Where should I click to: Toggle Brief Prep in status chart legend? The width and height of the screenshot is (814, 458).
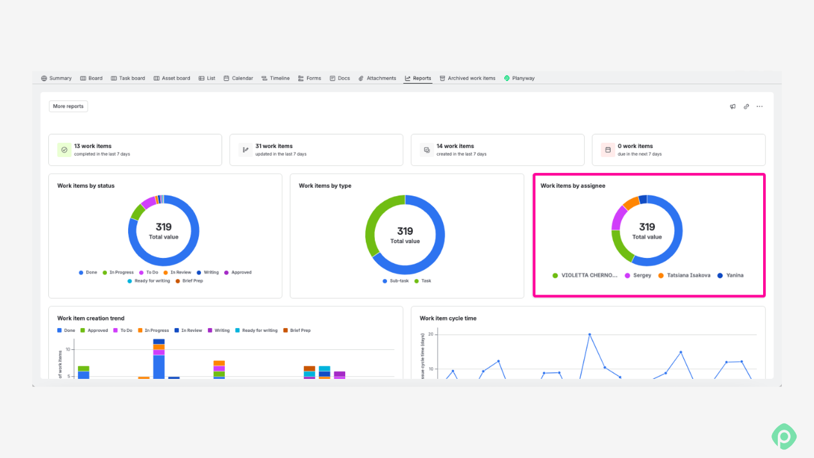pos(189,281)
